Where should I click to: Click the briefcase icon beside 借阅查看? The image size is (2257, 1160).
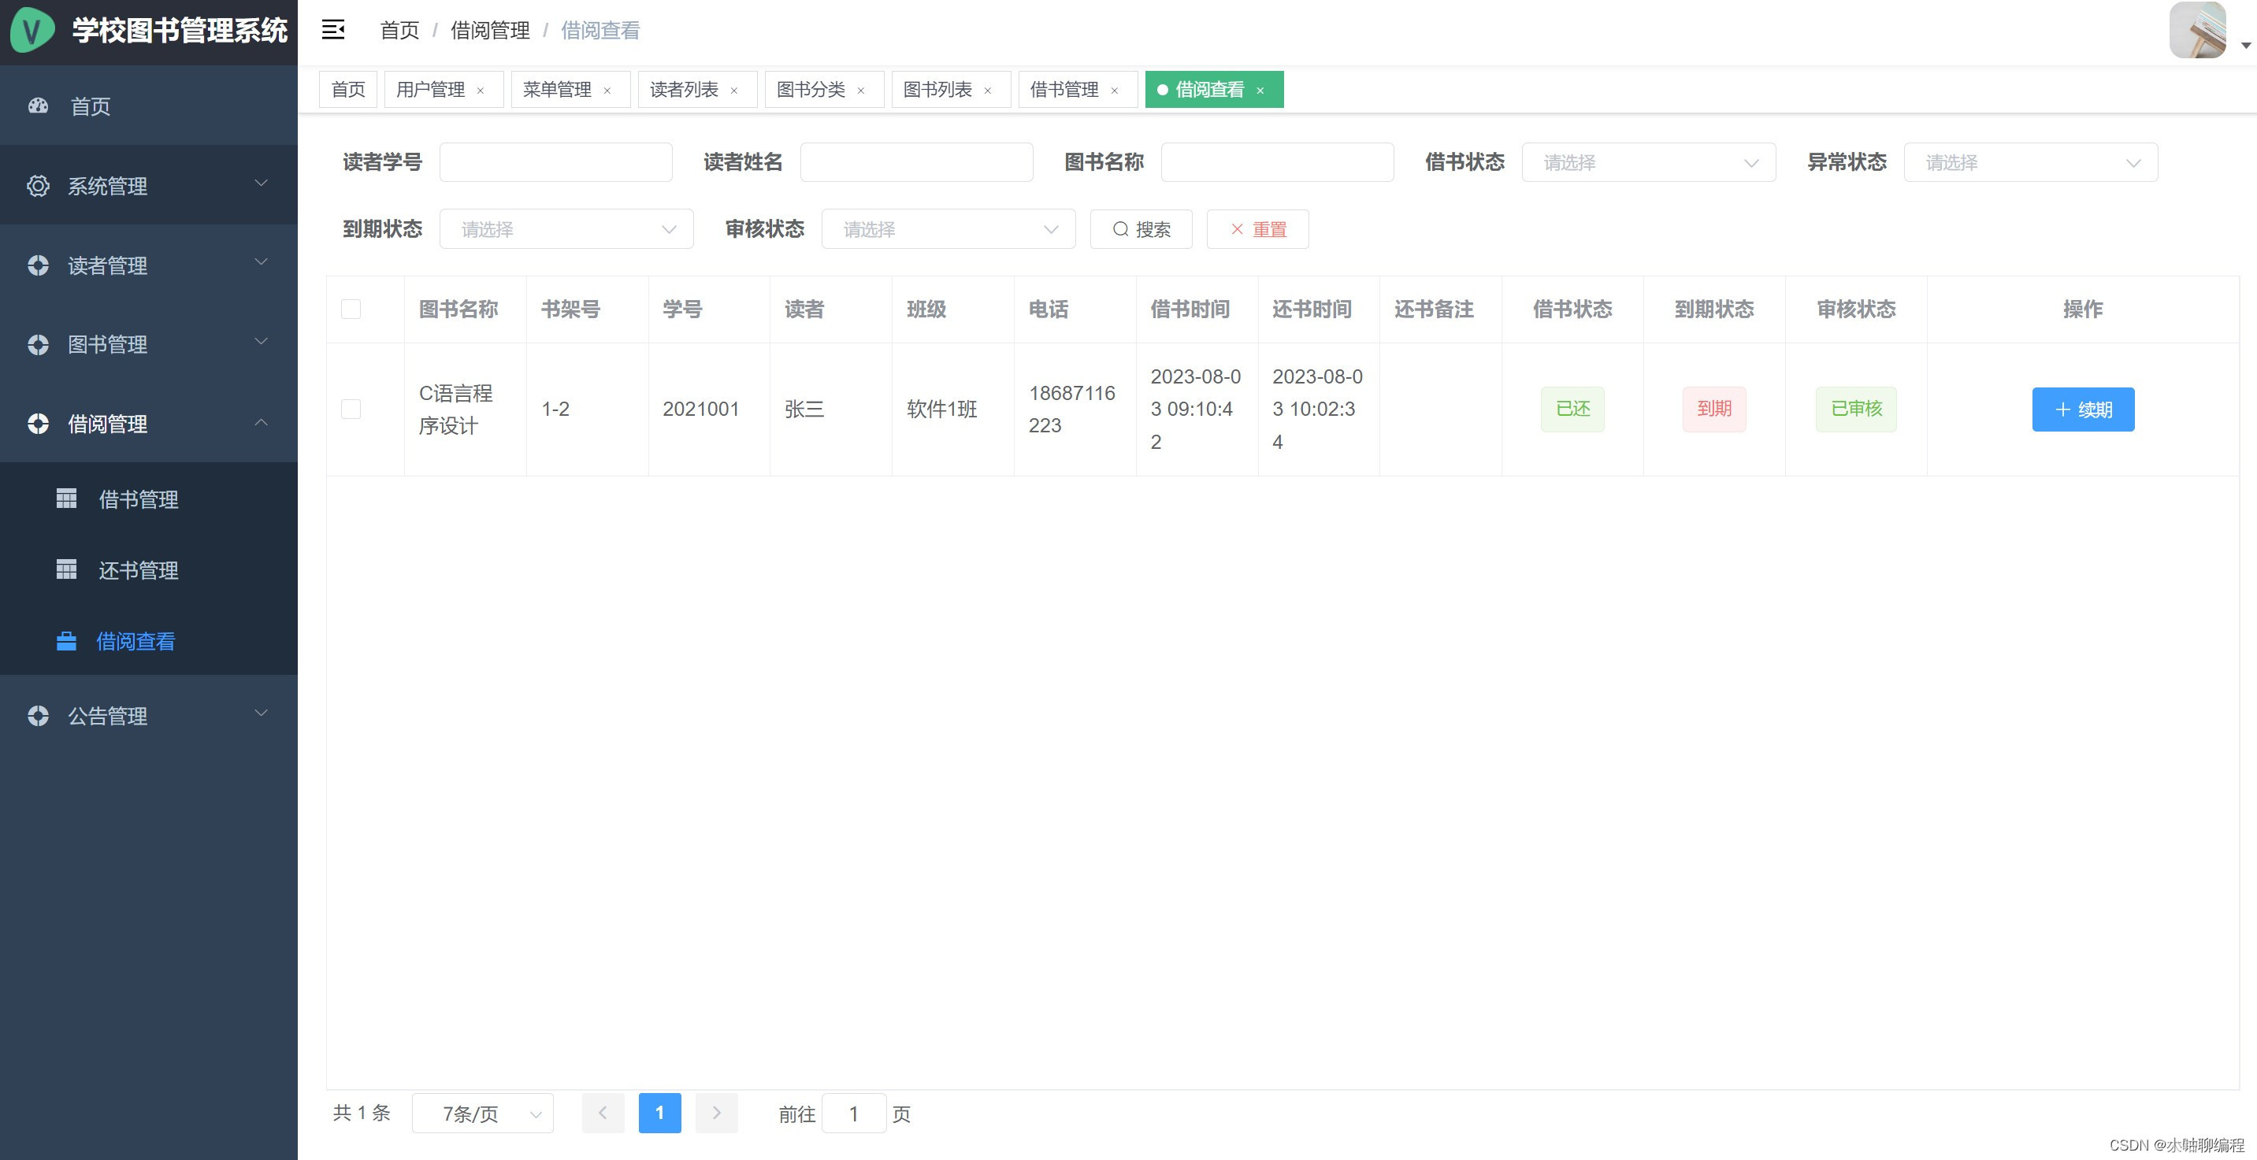click(67, 641)
